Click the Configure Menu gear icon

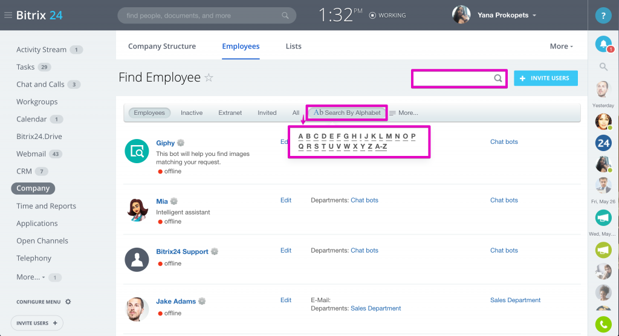coord(68,302)
